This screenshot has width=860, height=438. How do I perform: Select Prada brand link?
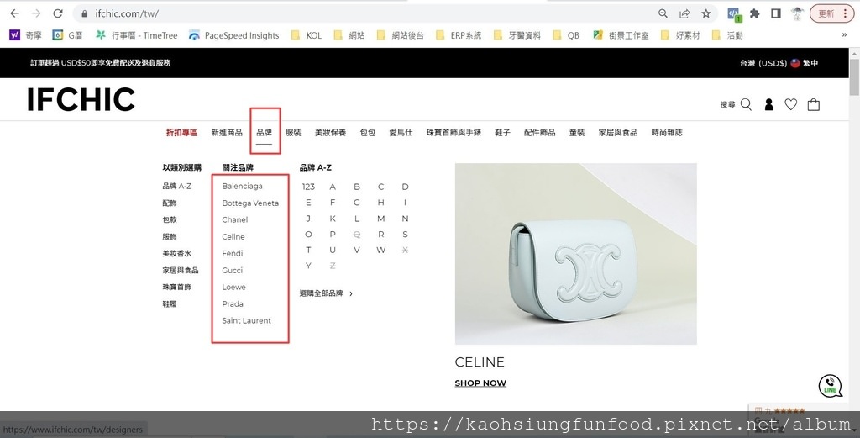click(233, 303)
